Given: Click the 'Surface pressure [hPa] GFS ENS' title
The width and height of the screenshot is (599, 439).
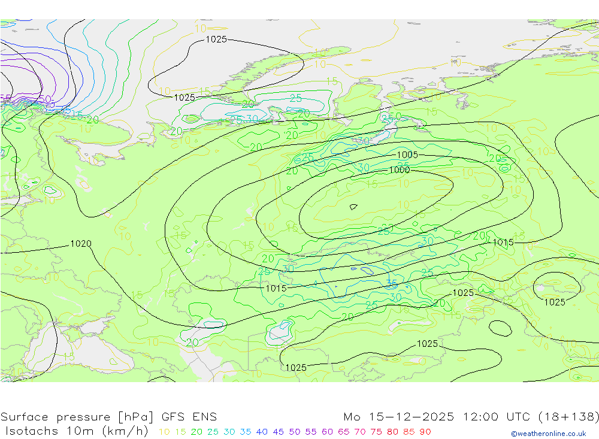Looking at the screenshot, I should (x=108, y=416).
